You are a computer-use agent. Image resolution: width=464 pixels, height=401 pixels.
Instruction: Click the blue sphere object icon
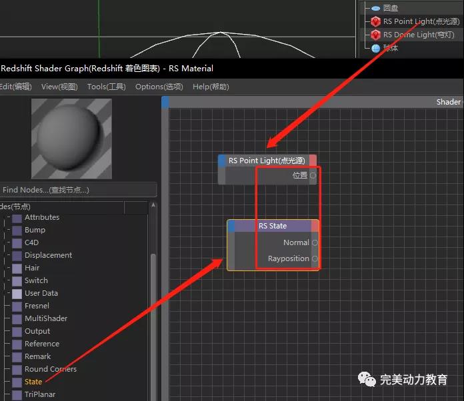tap(376, 48)
